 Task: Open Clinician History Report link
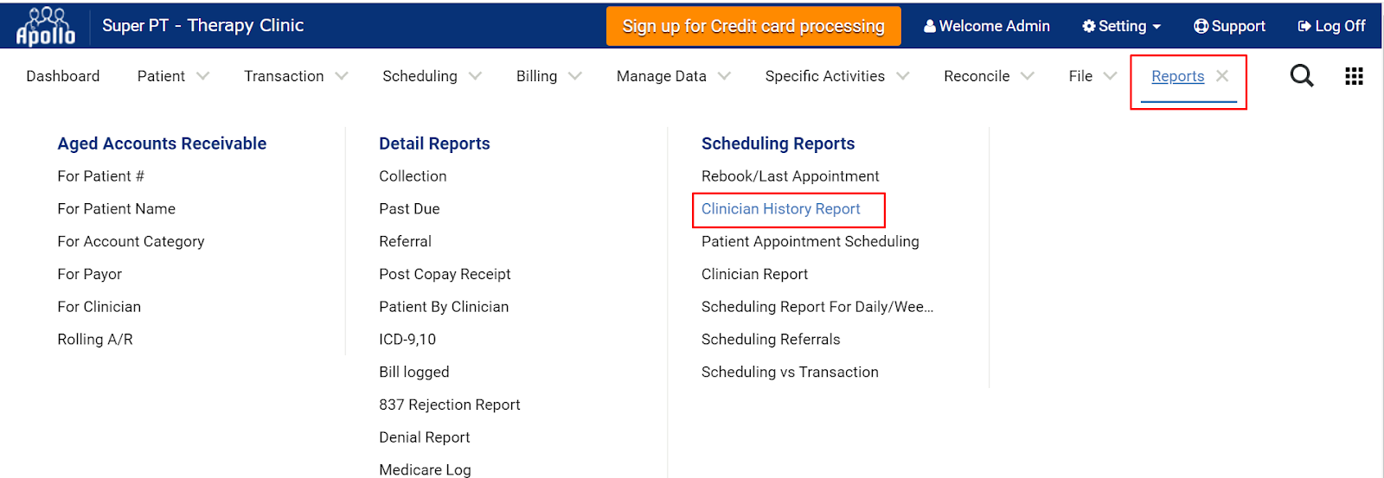pyautogui.click(x=780, y=209)
